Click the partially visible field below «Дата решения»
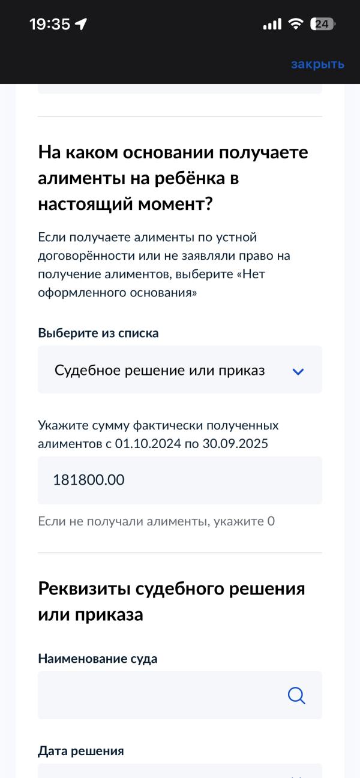Image resolution: width=360 pixels, height=778 pixels. point(179,771)
